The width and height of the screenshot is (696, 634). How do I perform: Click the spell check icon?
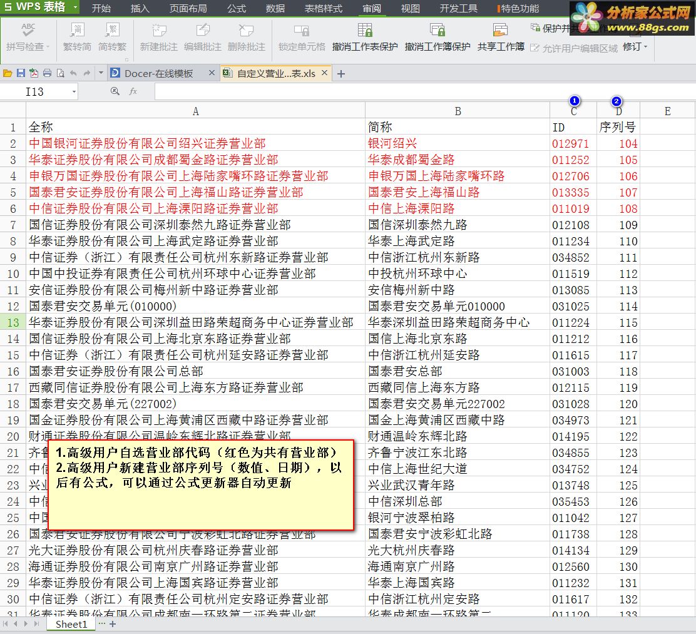28,30
